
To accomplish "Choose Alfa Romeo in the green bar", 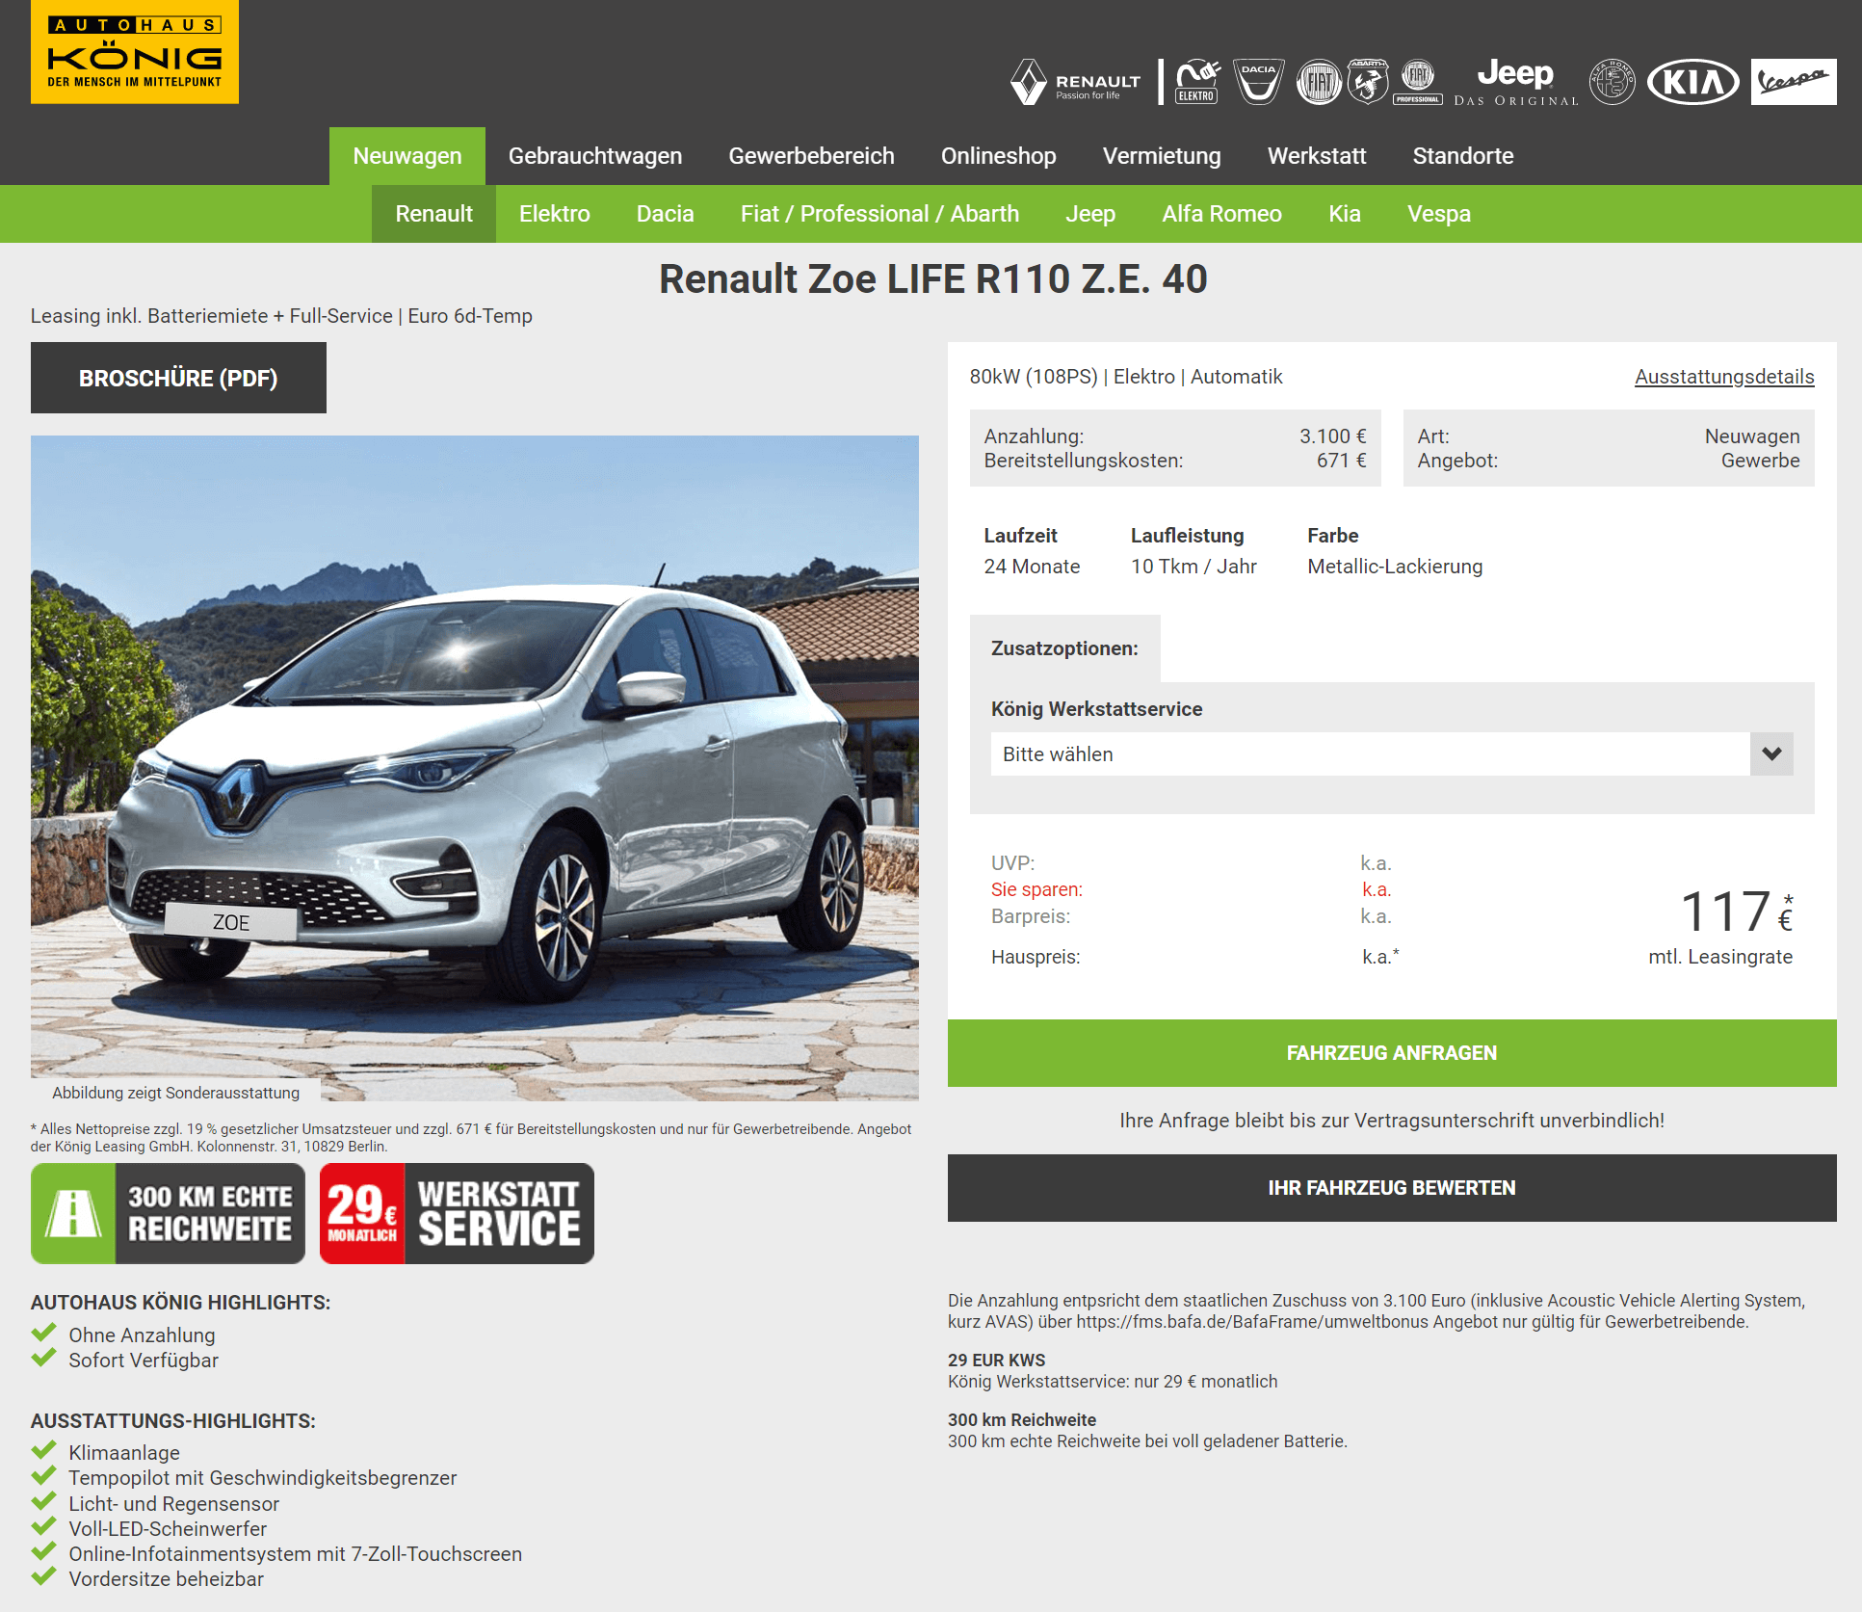I will [x=1221, y=214].
